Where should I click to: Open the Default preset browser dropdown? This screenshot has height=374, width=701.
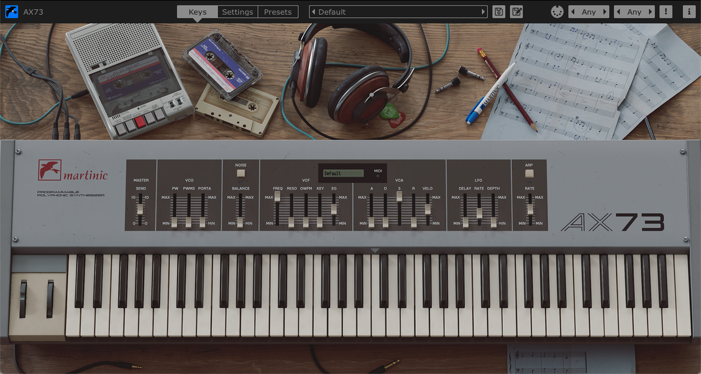click(398, 11)
